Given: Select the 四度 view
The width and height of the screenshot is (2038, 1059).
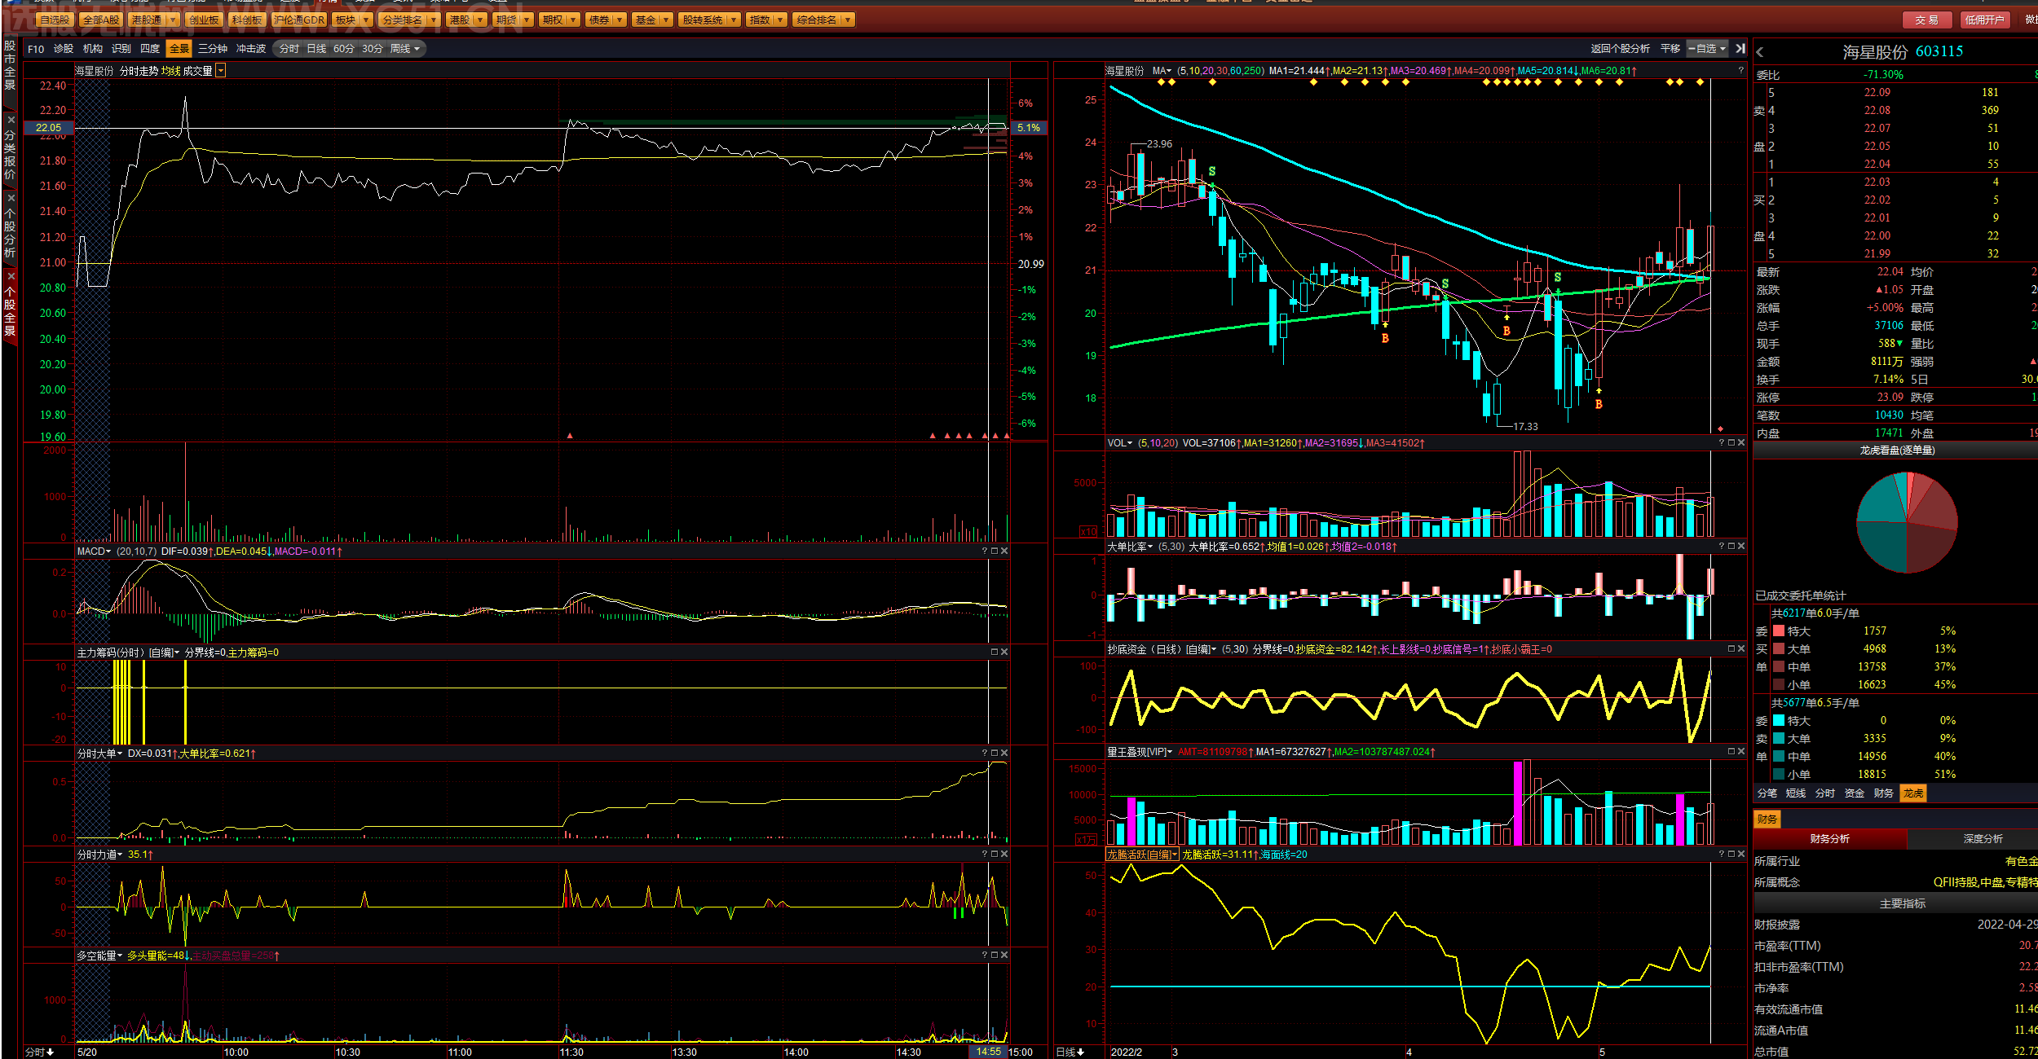Looking at the screenshot, I should 150,49.
